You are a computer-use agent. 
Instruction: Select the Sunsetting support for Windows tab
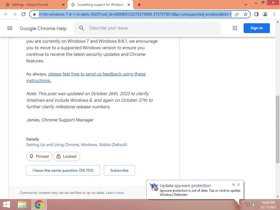[x=100, y=5]
